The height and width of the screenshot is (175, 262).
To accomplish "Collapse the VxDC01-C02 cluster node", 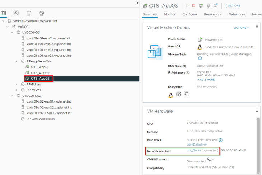I will [x=12, y=96].
